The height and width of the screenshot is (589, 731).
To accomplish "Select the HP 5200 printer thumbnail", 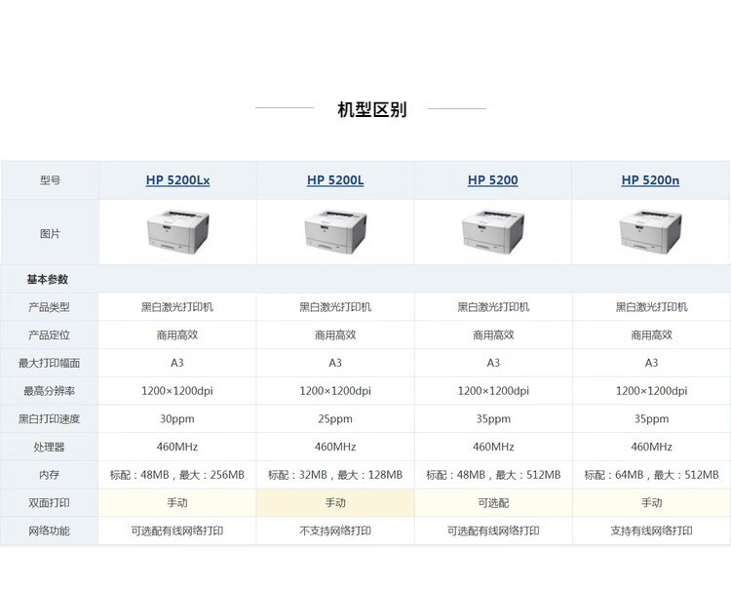I will 492,232.
